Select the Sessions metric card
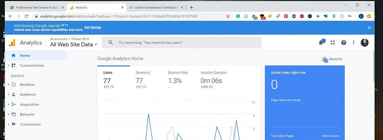This screenshot has height=140, width=383. (x=143, y=79)
